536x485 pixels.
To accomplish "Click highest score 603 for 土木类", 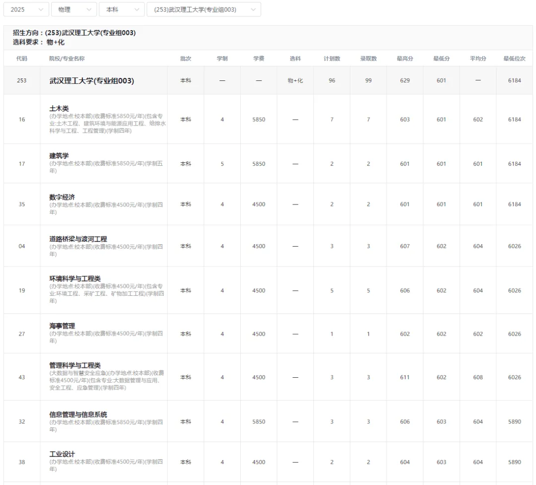I will (x=405, y=119).
